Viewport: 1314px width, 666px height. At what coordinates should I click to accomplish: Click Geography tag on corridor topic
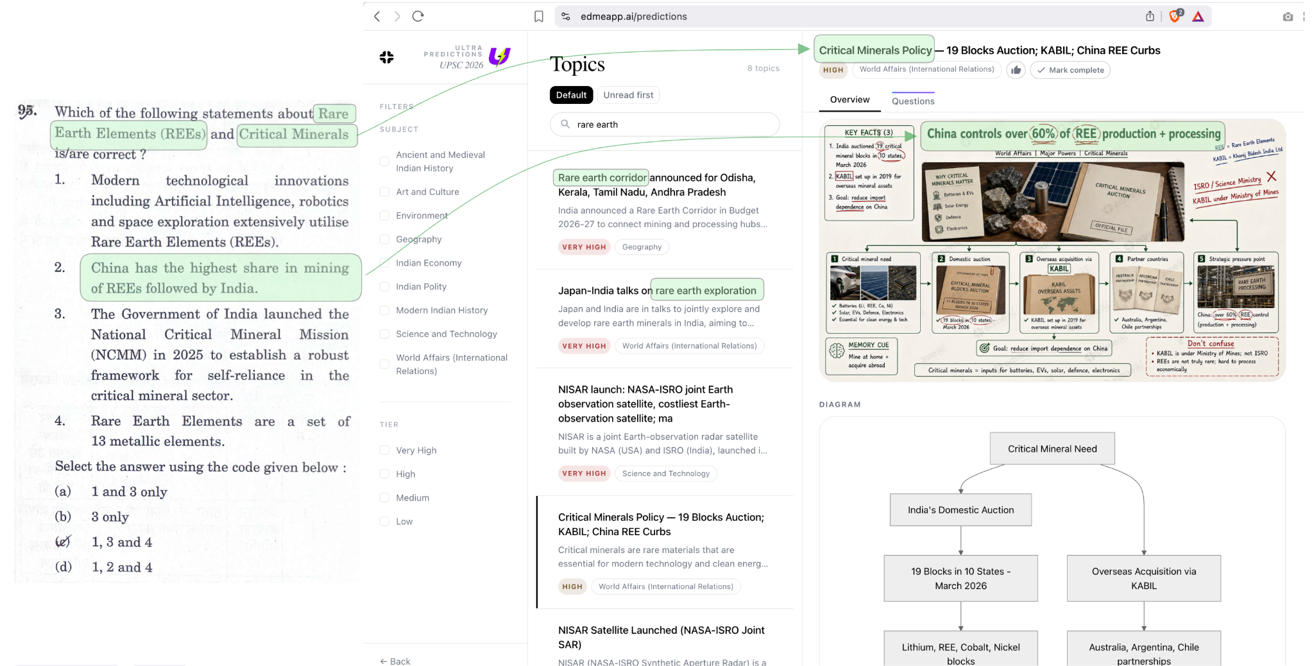tap(642, 247)
